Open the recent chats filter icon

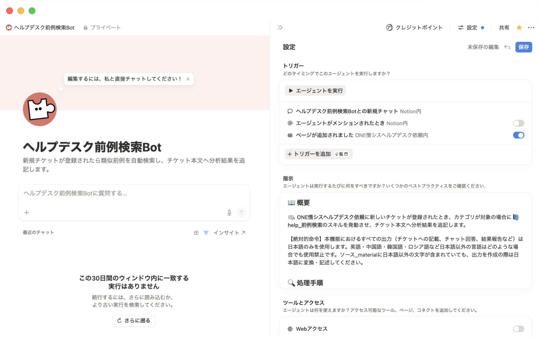(x=206, y=233)
